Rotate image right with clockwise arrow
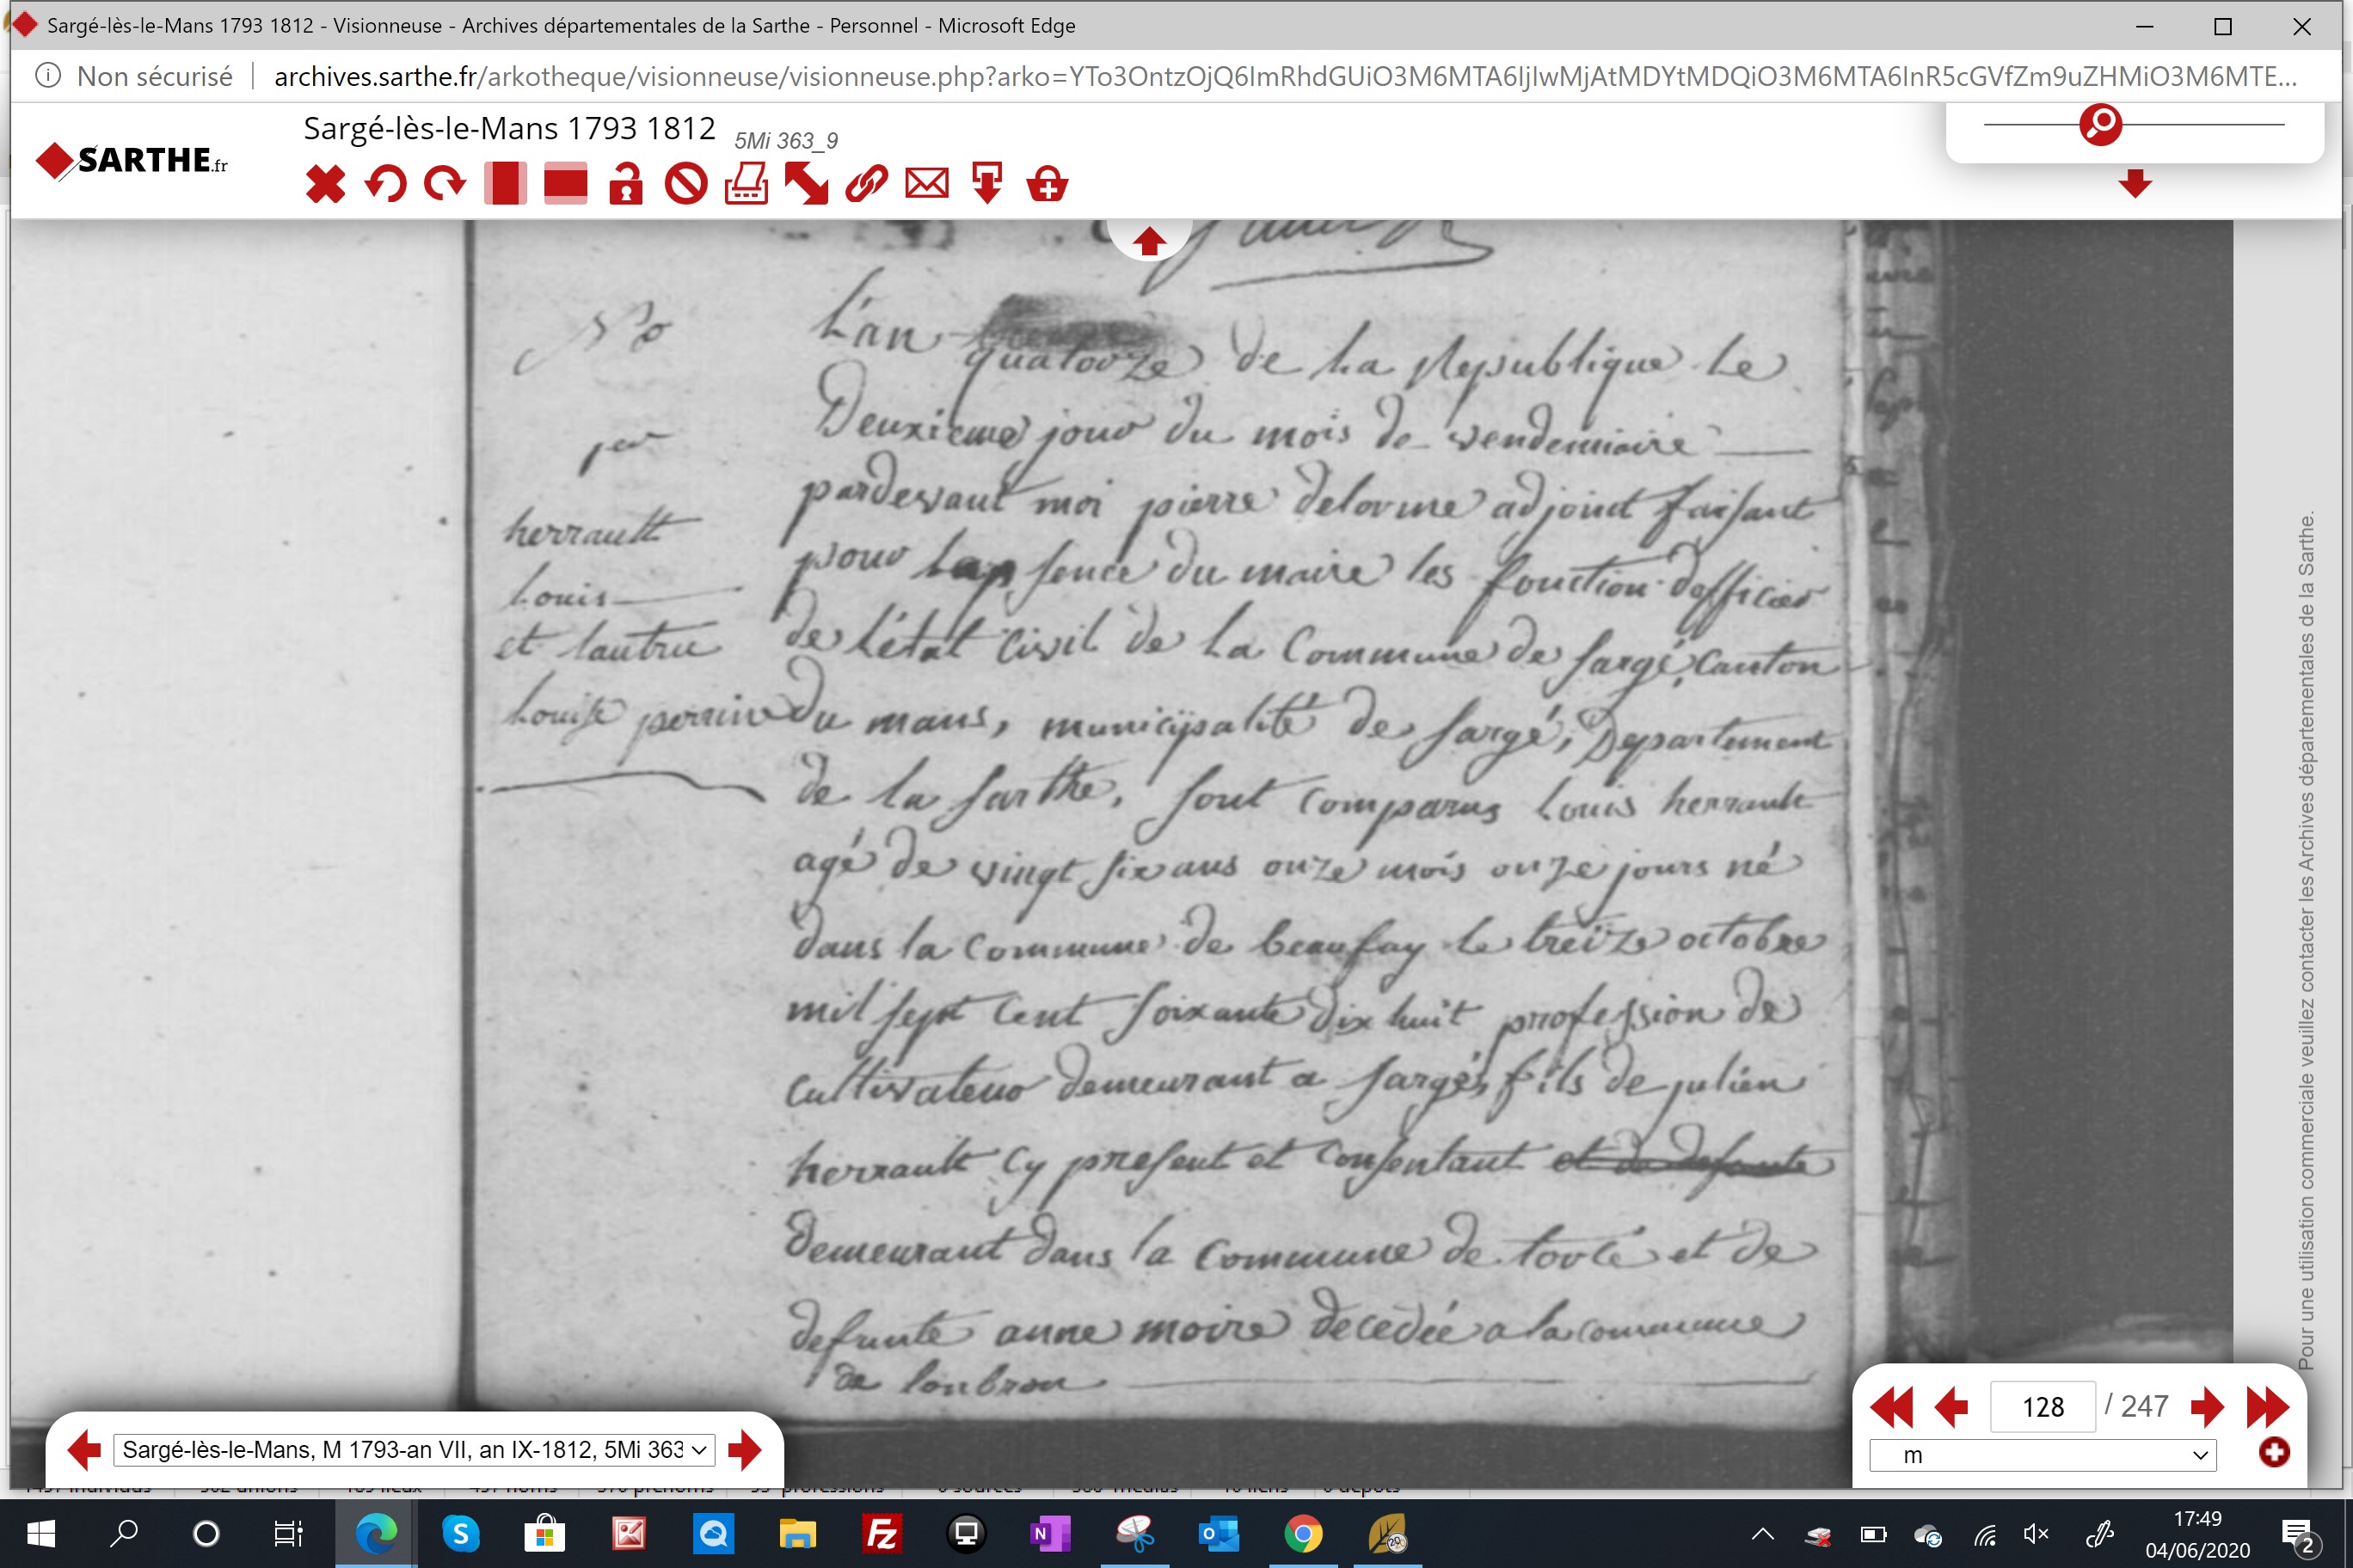Image resolution: width=2353 pixels, height=1568 pixels. tap(445, 184)
